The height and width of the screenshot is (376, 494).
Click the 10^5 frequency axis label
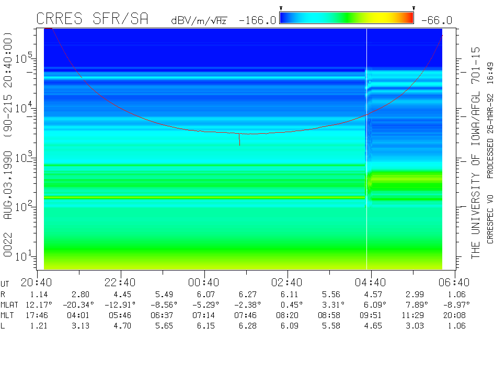(x=23, y=57)
